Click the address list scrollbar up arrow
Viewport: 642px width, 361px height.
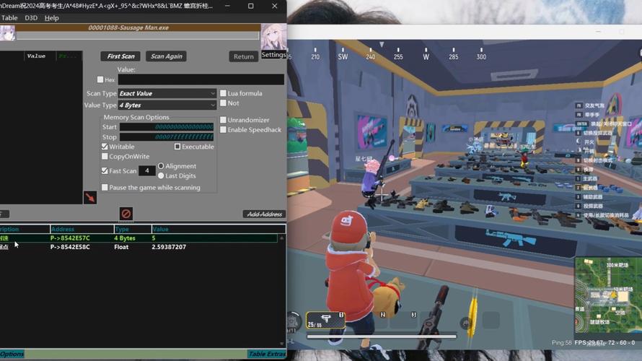282,238
